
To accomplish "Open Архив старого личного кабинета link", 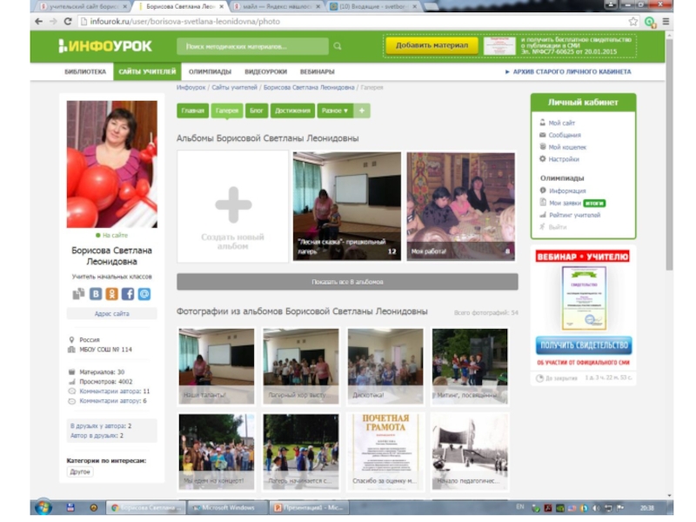I will pyautogui.click(x=572, y=71).
